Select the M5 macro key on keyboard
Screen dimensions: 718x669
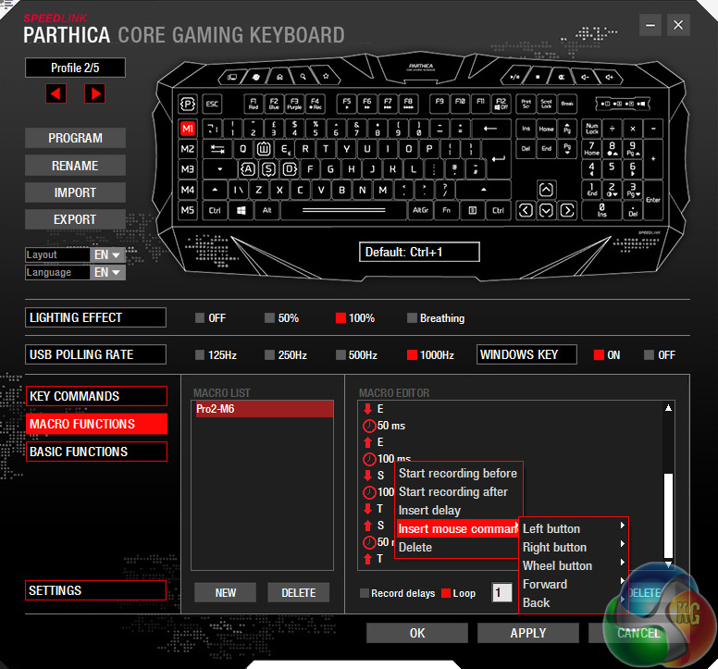pos(188,210)
